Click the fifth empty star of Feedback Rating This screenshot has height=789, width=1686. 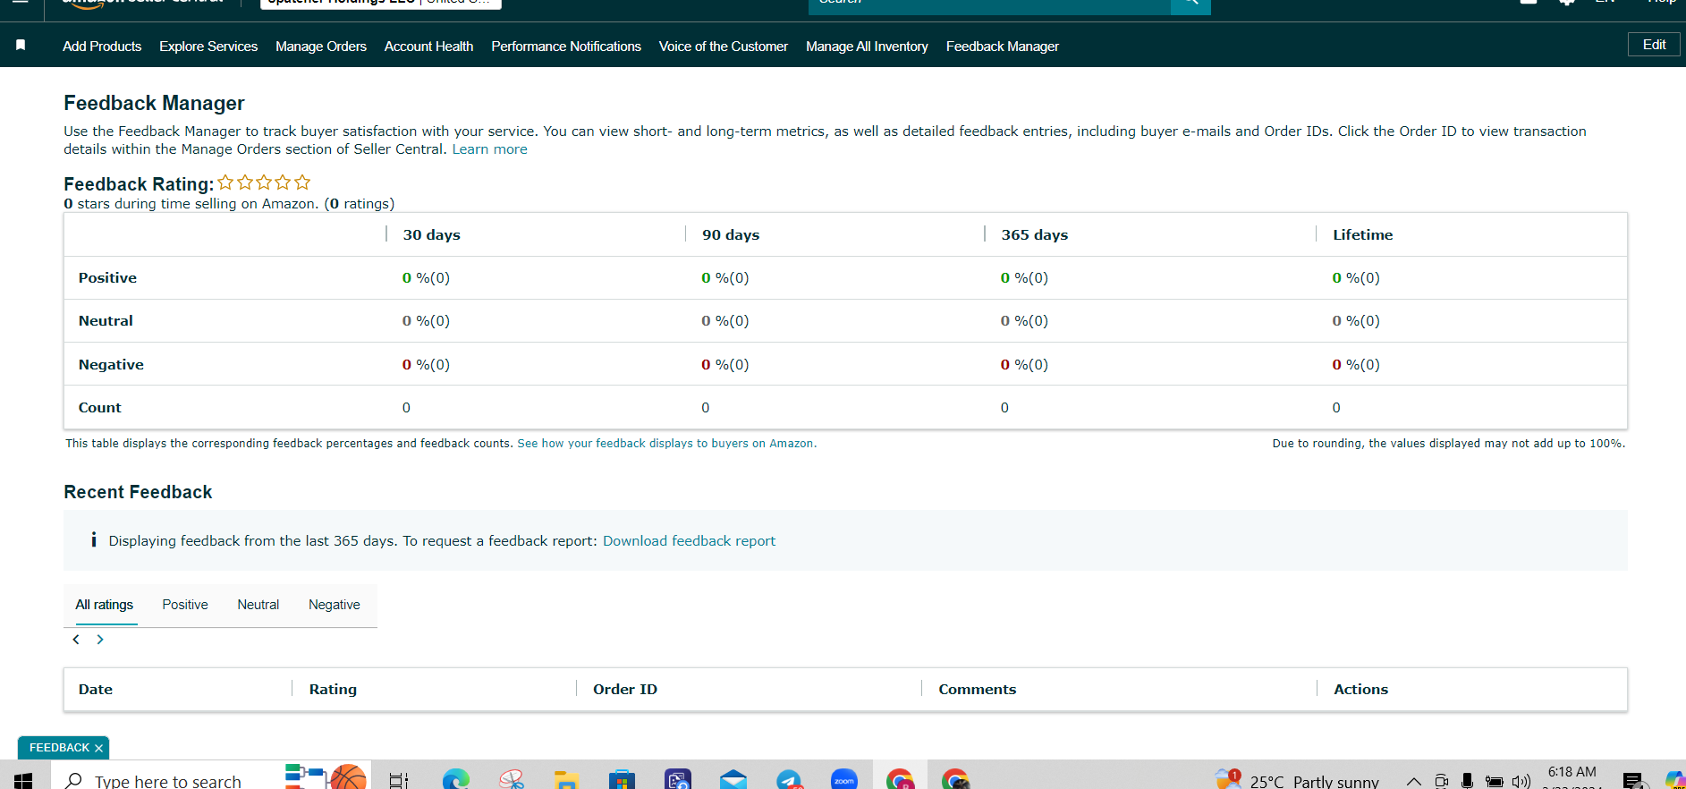click(x=302, y=182)
